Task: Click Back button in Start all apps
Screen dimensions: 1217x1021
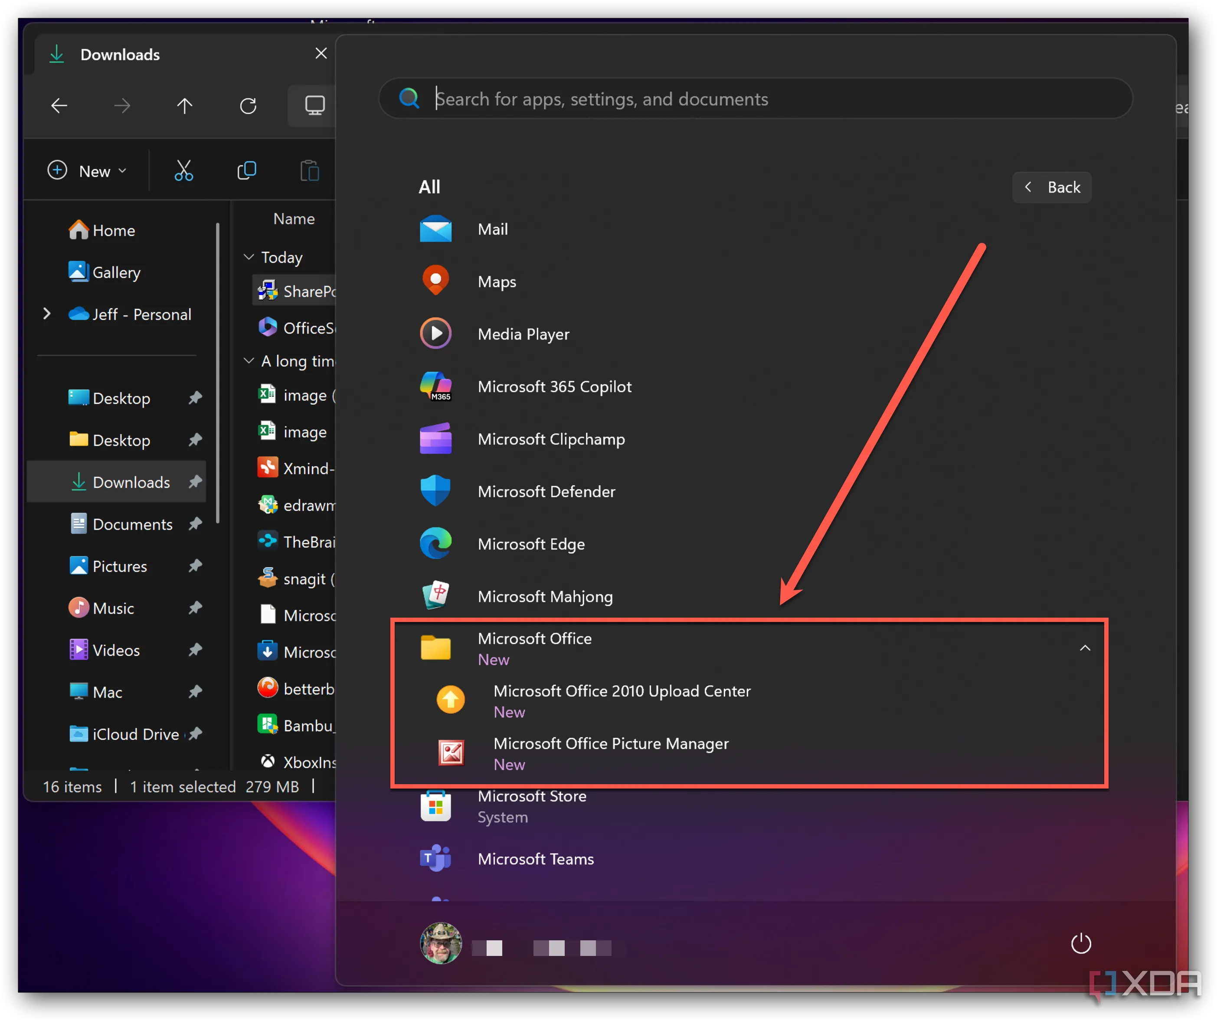Action: click(1052, 187)
